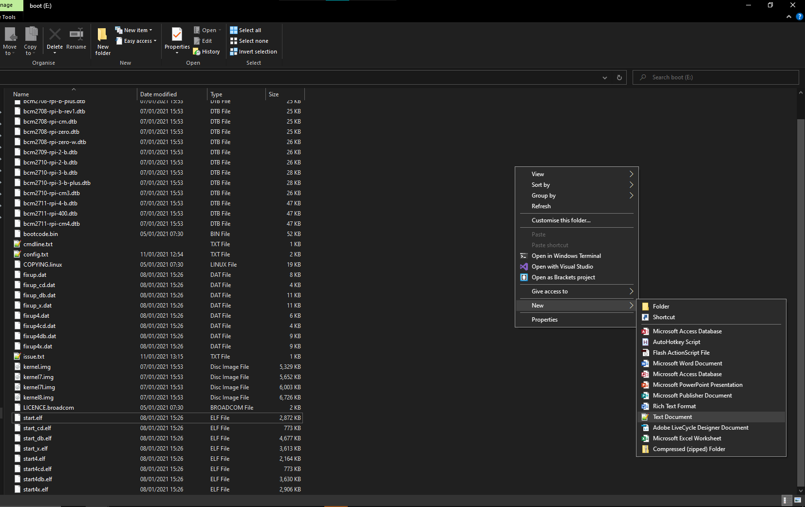Select the file LICENCE.broadcom
Viewport: 805px width, 507px height.
click(x=157, y=408)
